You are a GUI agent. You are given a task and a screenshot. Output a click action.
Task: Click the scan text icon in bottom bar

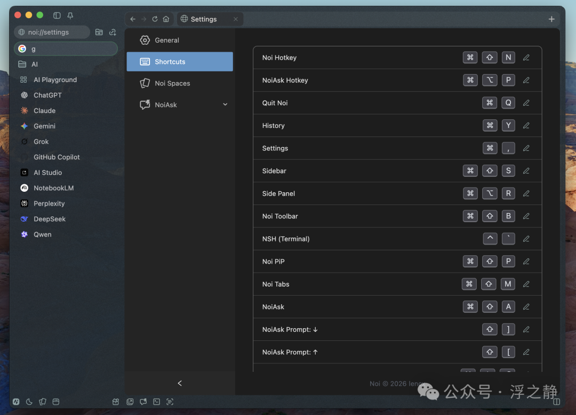coord(170,402)
